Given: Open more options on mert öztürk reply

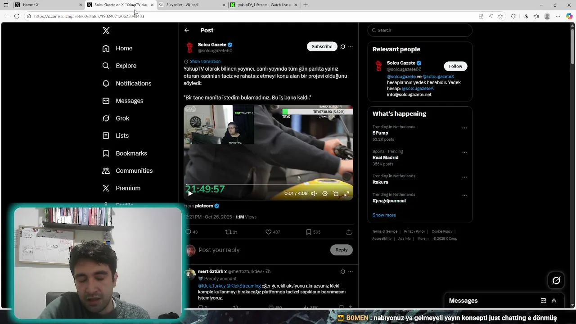Looking at the screenshot, I should (351, 271).
